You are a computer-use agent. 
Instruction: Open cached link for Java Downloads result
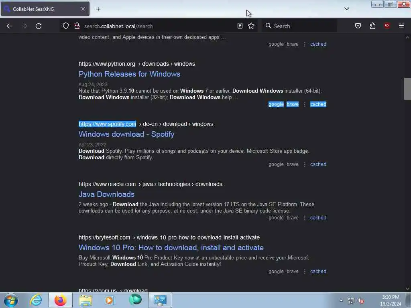[x=318, y=218]
